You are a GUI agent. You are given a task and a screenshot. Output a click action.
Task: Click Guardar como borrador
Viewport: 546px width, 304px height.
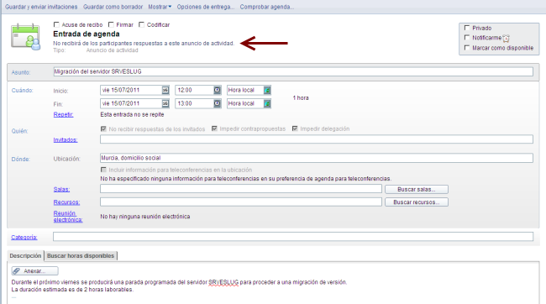tap(113, 7)
